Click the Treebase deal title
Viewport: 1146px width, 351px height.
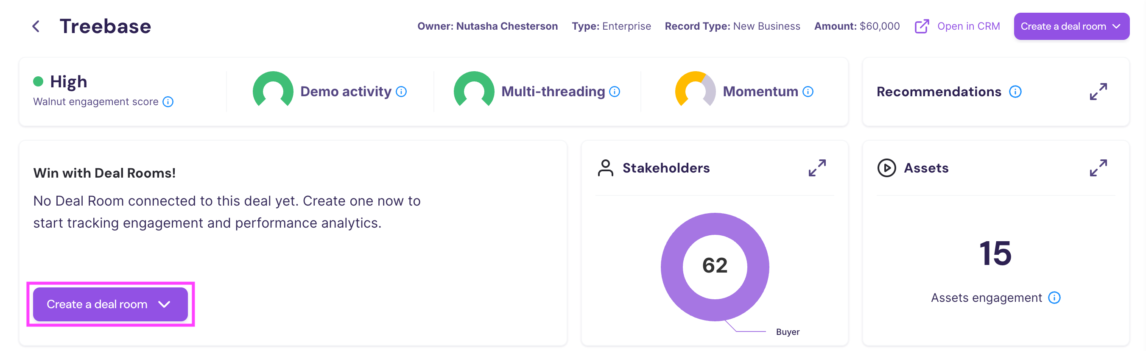point(106,26)
